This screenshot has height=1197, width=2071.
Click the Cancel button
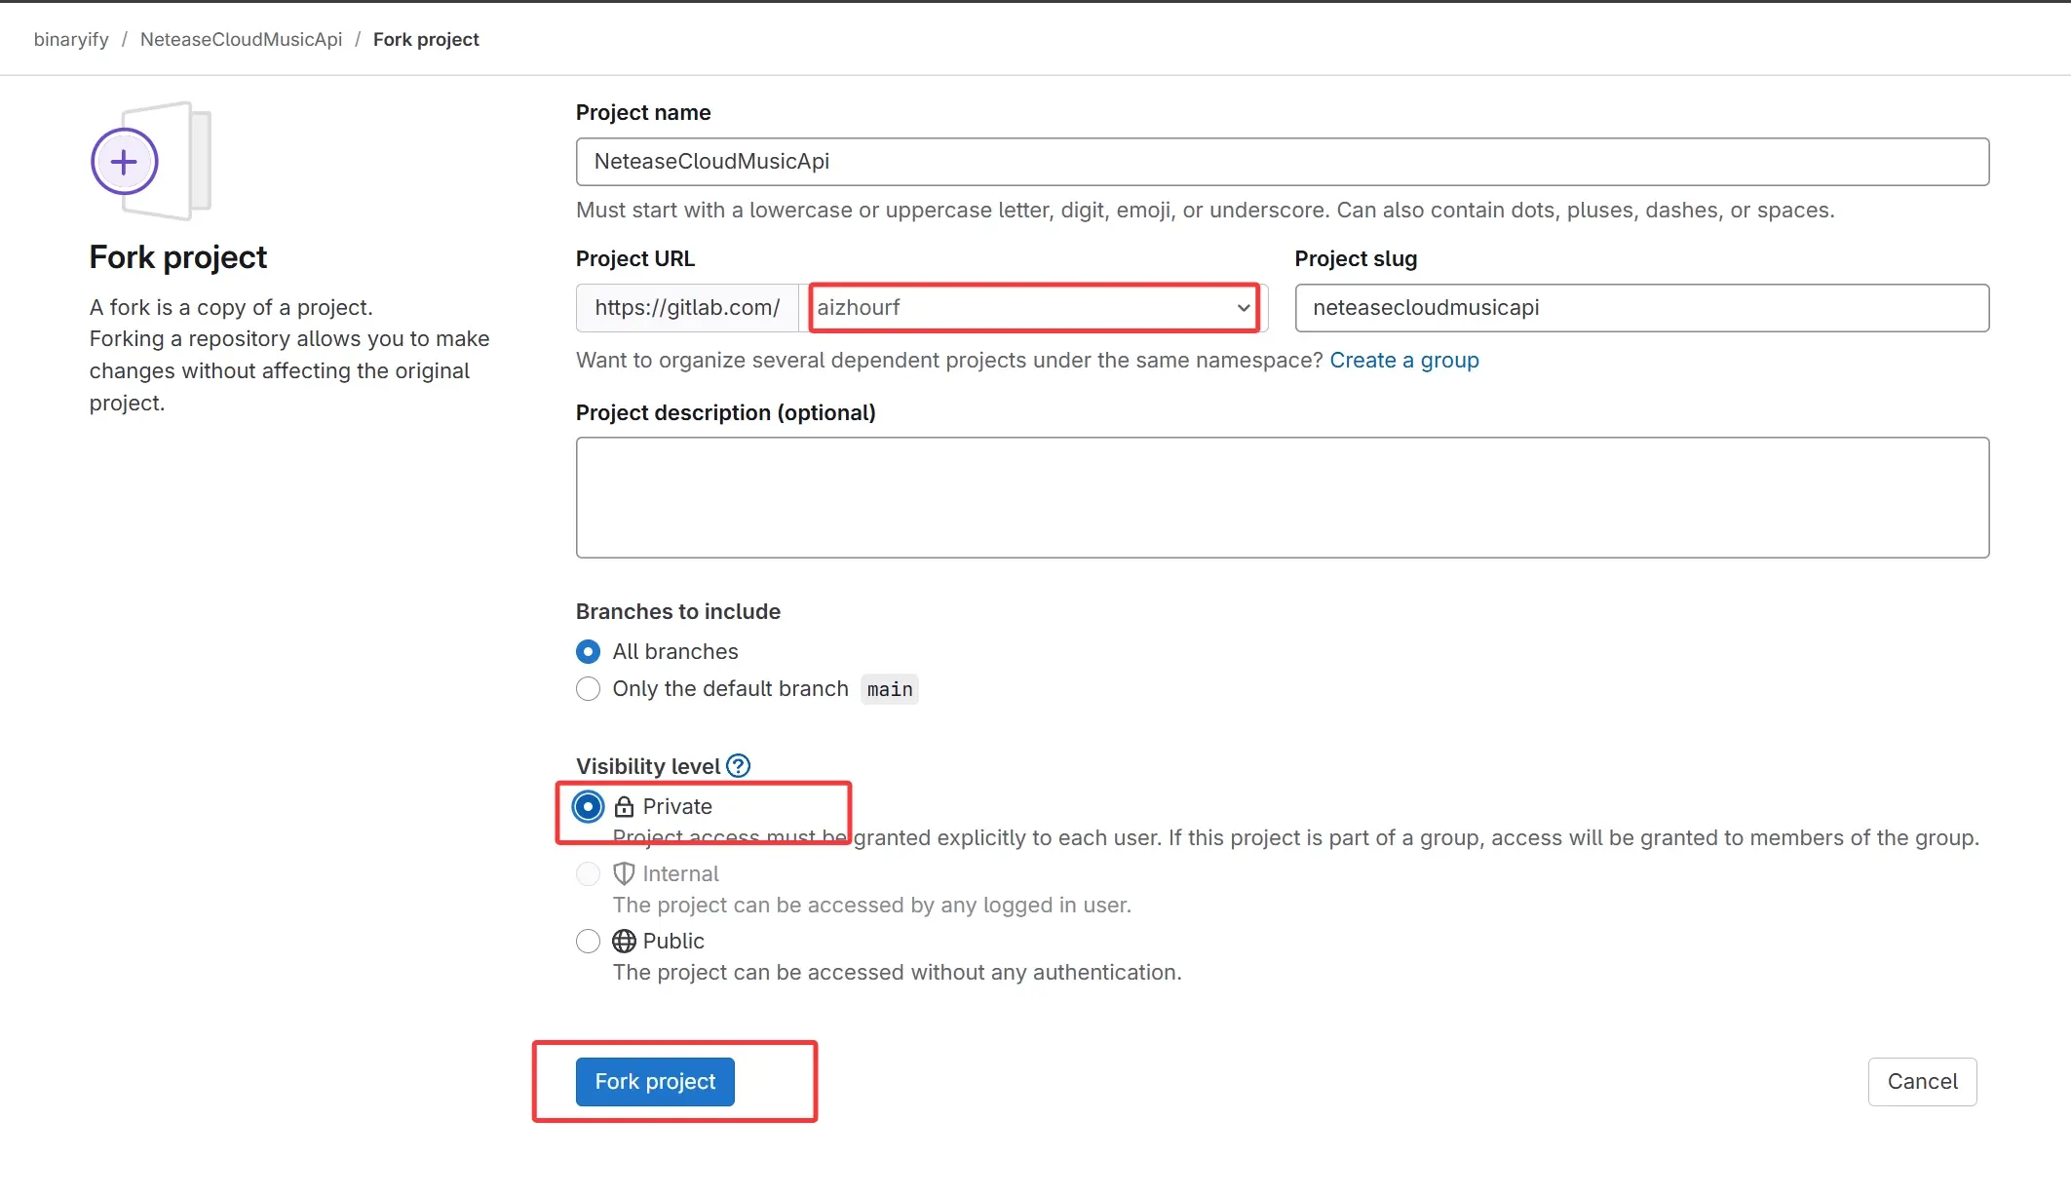1922,1082
